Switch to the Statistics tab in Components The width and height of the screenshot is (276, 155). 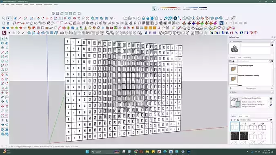247,58
